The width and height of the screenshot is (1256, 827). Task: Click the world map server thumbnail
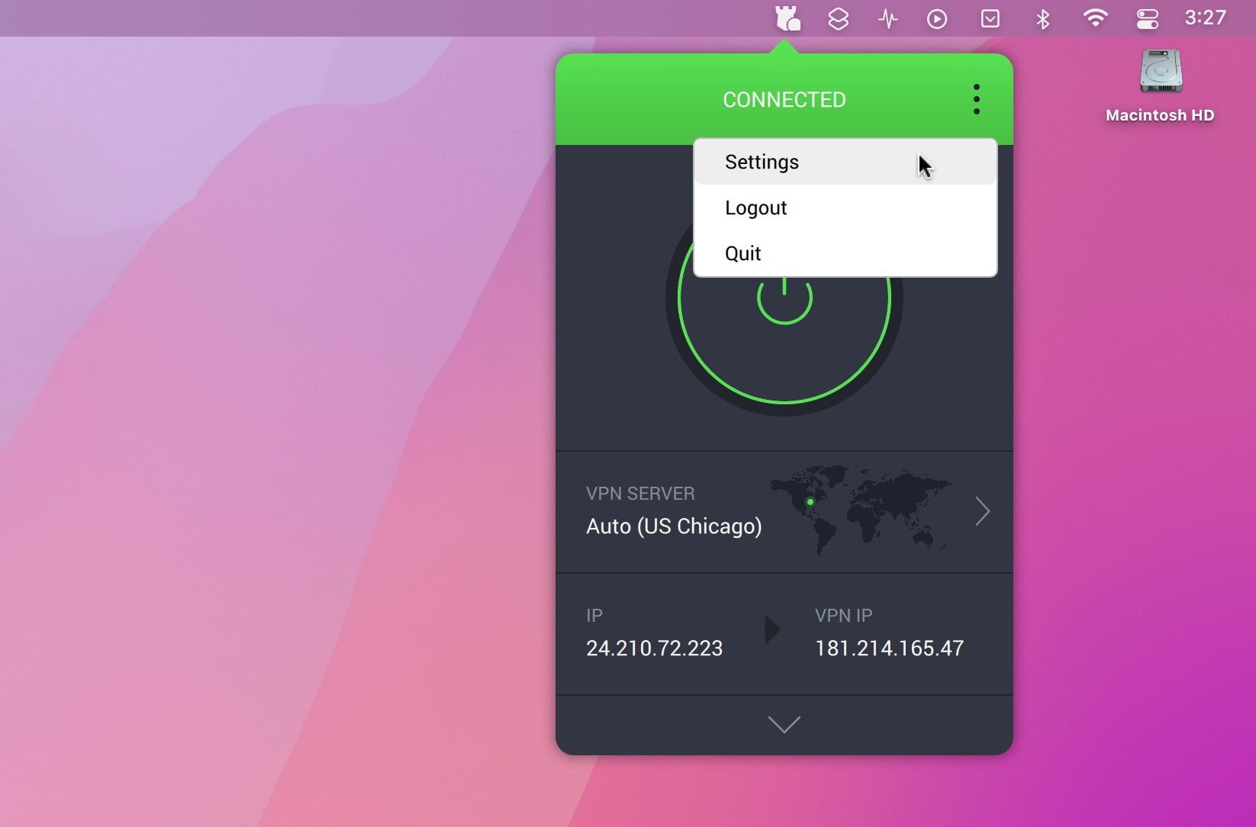(860, 510)
